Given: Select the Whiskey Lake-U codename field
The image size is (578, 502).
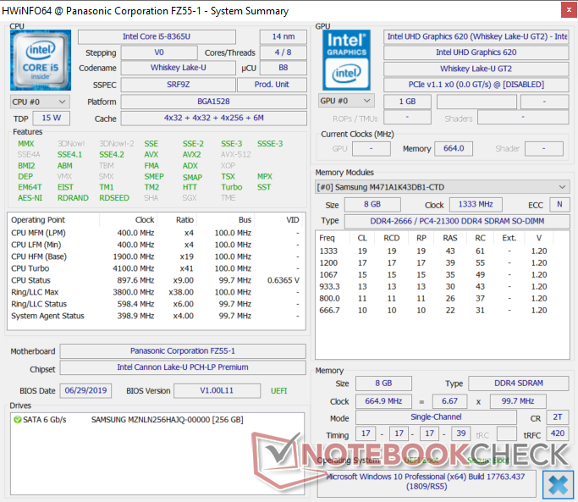Looking at the screenshot, I should point(178,68).
